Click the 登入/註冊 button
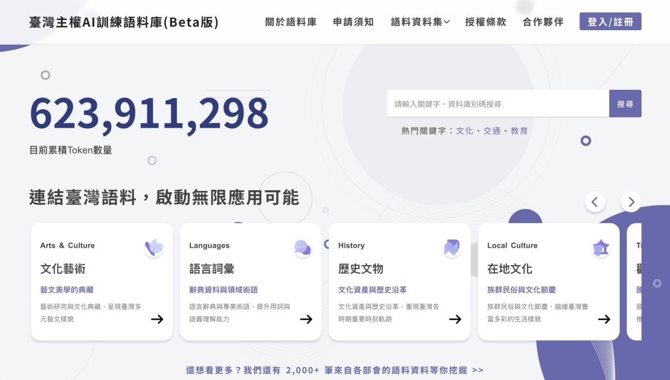 tap(610, 22)
